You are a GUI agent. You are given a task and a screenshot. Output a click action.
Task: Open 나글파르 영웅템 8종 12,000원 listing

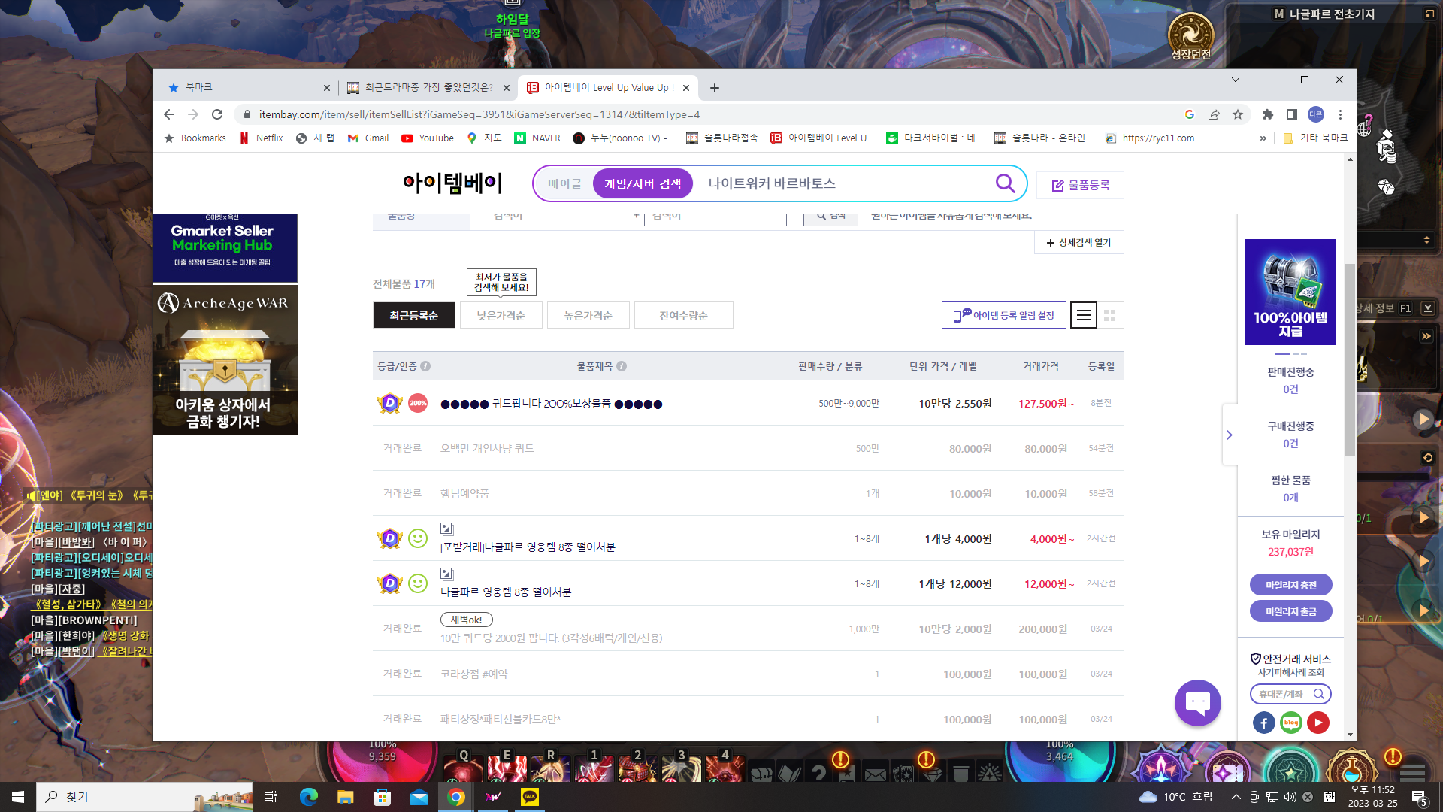[506, 592]
